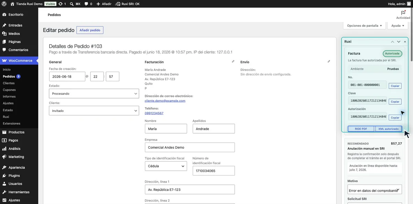The height and width of the screenshot is (204, 413).
Task: Expand Opciones de pantalla
Action: click(x=364, y=26)
